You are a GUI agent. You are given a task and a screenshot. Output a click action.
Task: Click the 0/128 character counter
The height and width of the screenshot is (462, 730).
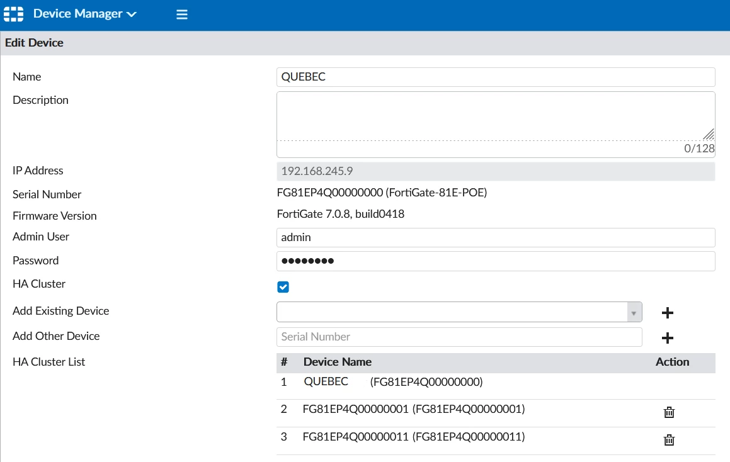click(x=699, y=149)
